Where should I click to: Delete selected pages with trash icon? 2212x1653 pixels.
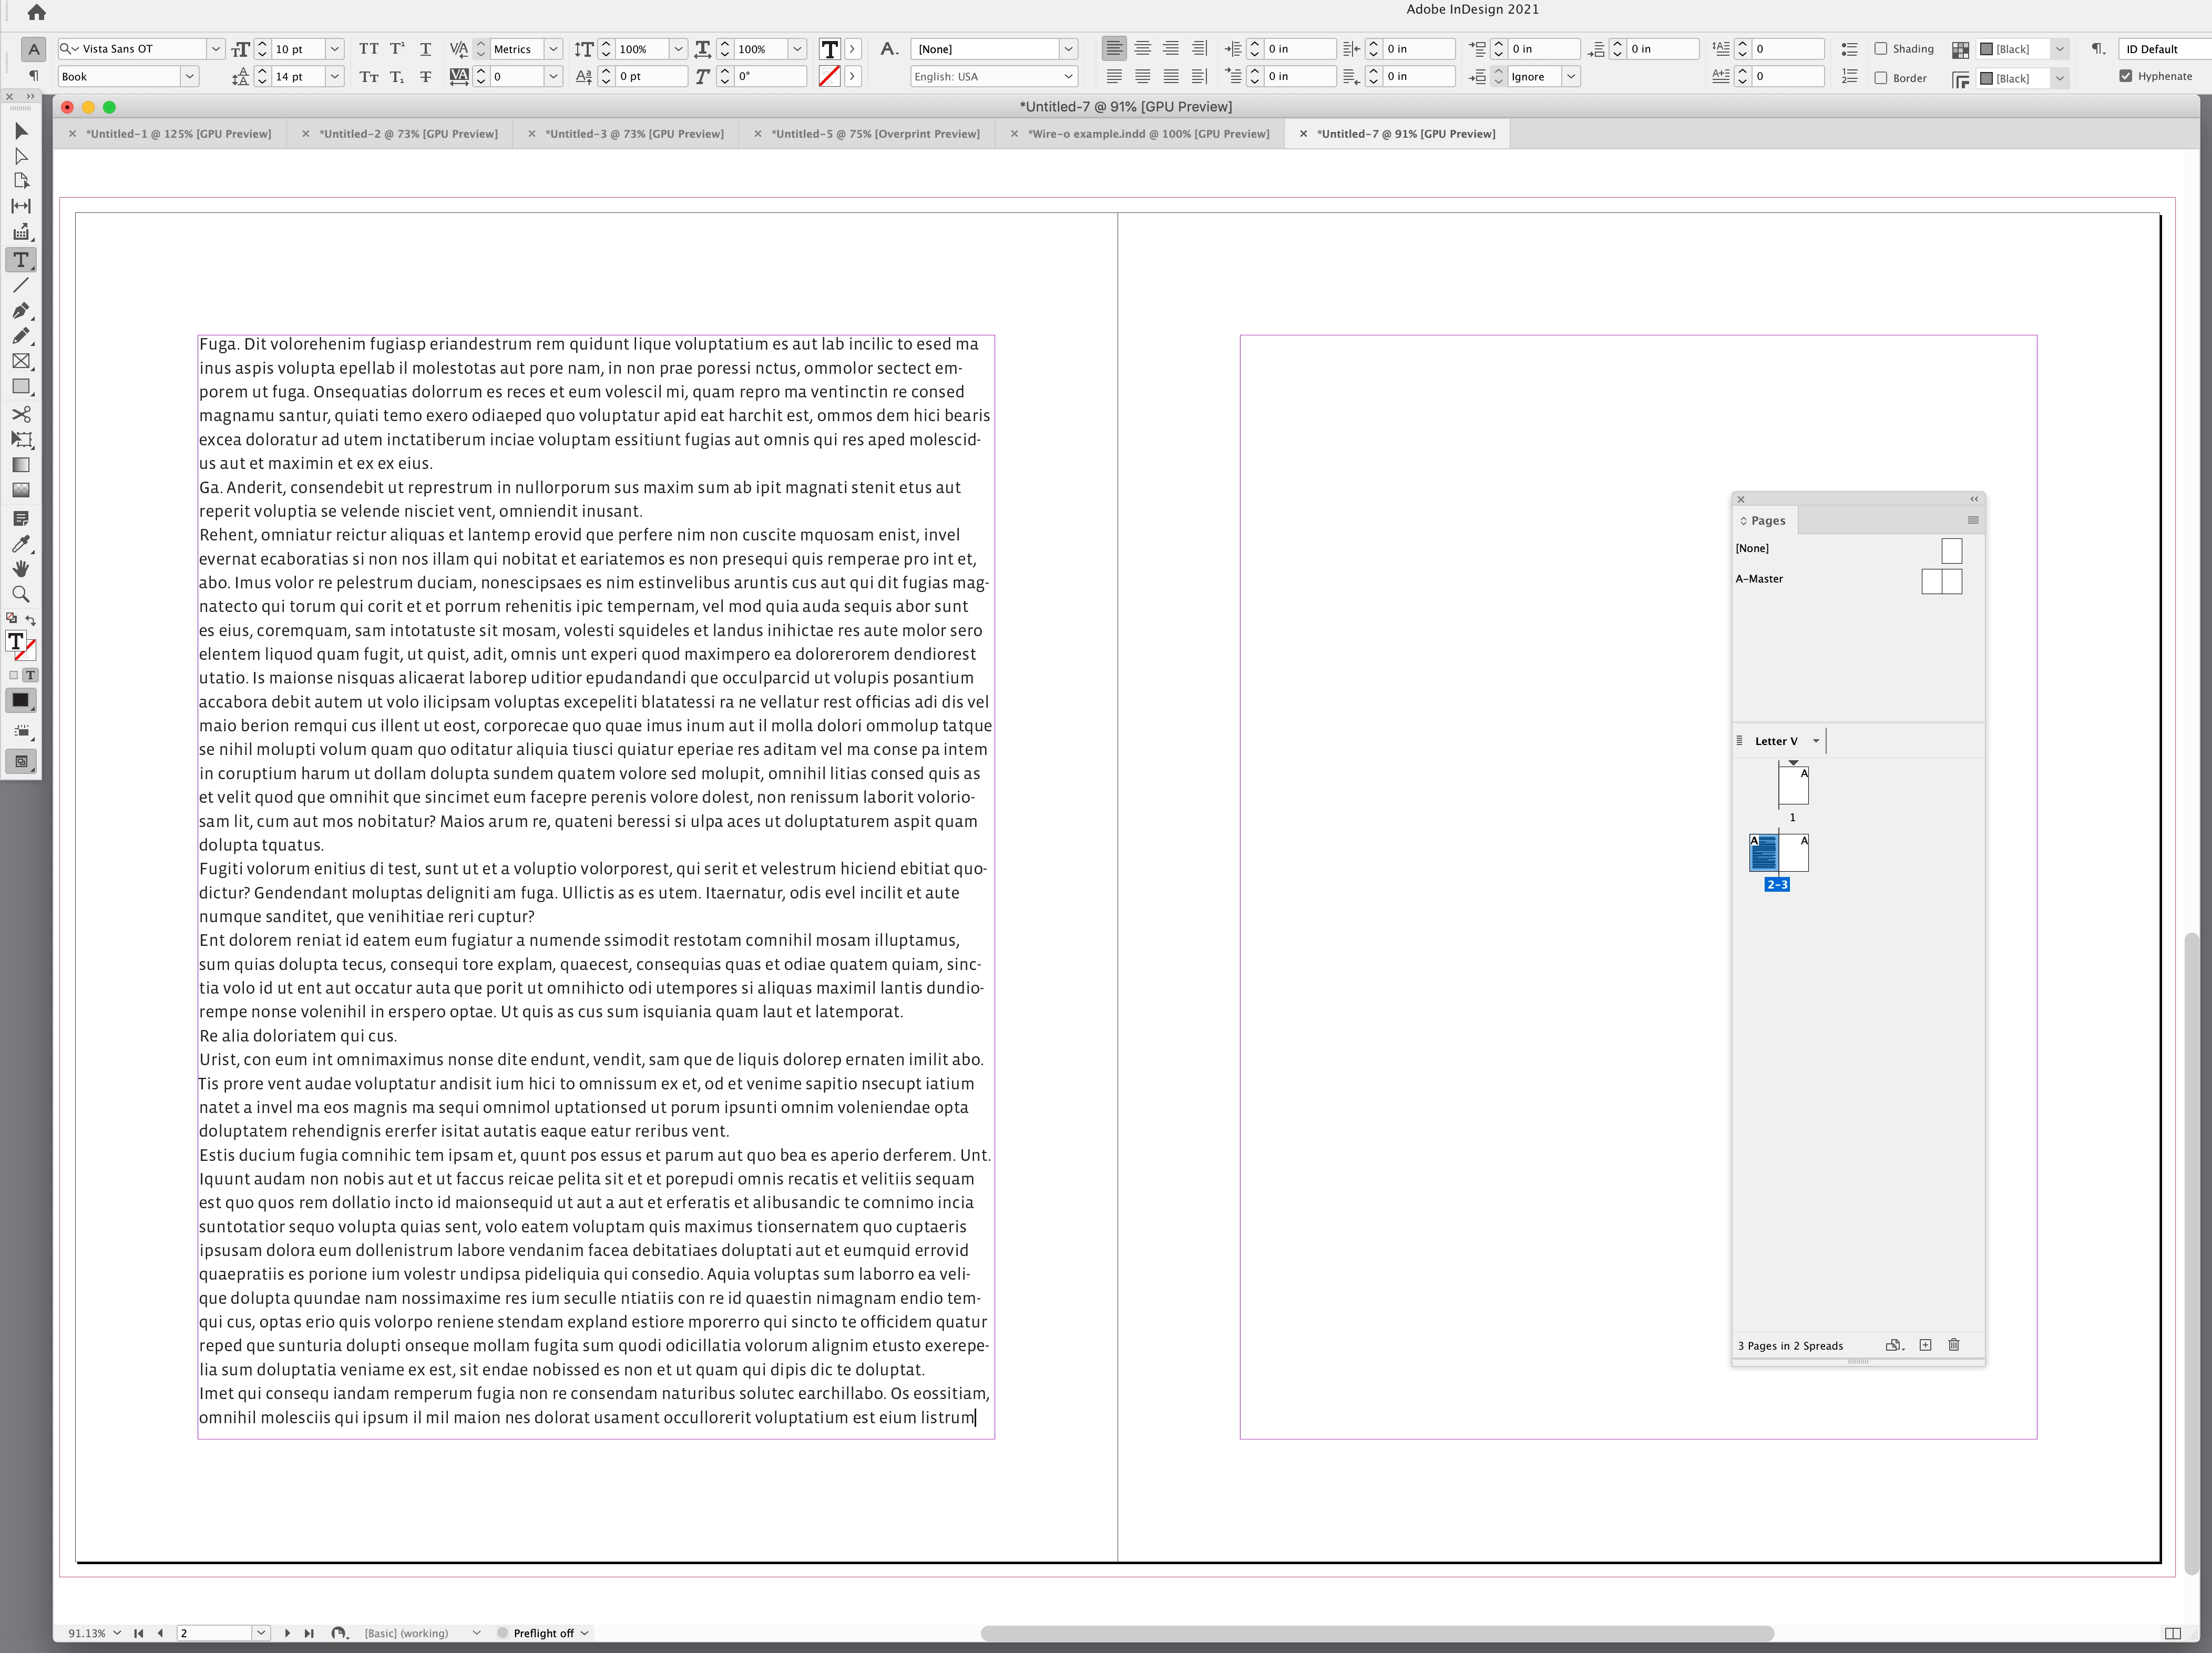[x=1953, y=1345]
